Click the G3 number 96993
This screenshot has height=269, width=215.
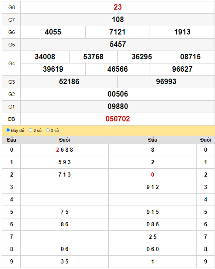click(x=166, y=82)
